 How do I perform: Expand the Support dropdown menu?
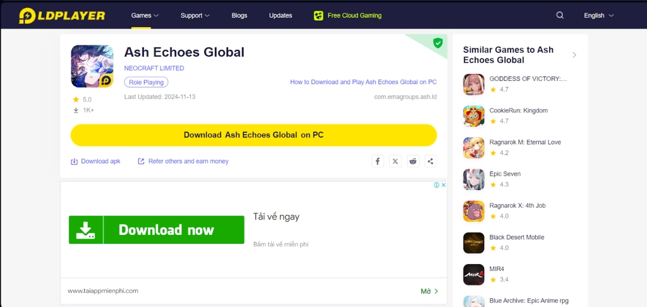coord(195,15)
